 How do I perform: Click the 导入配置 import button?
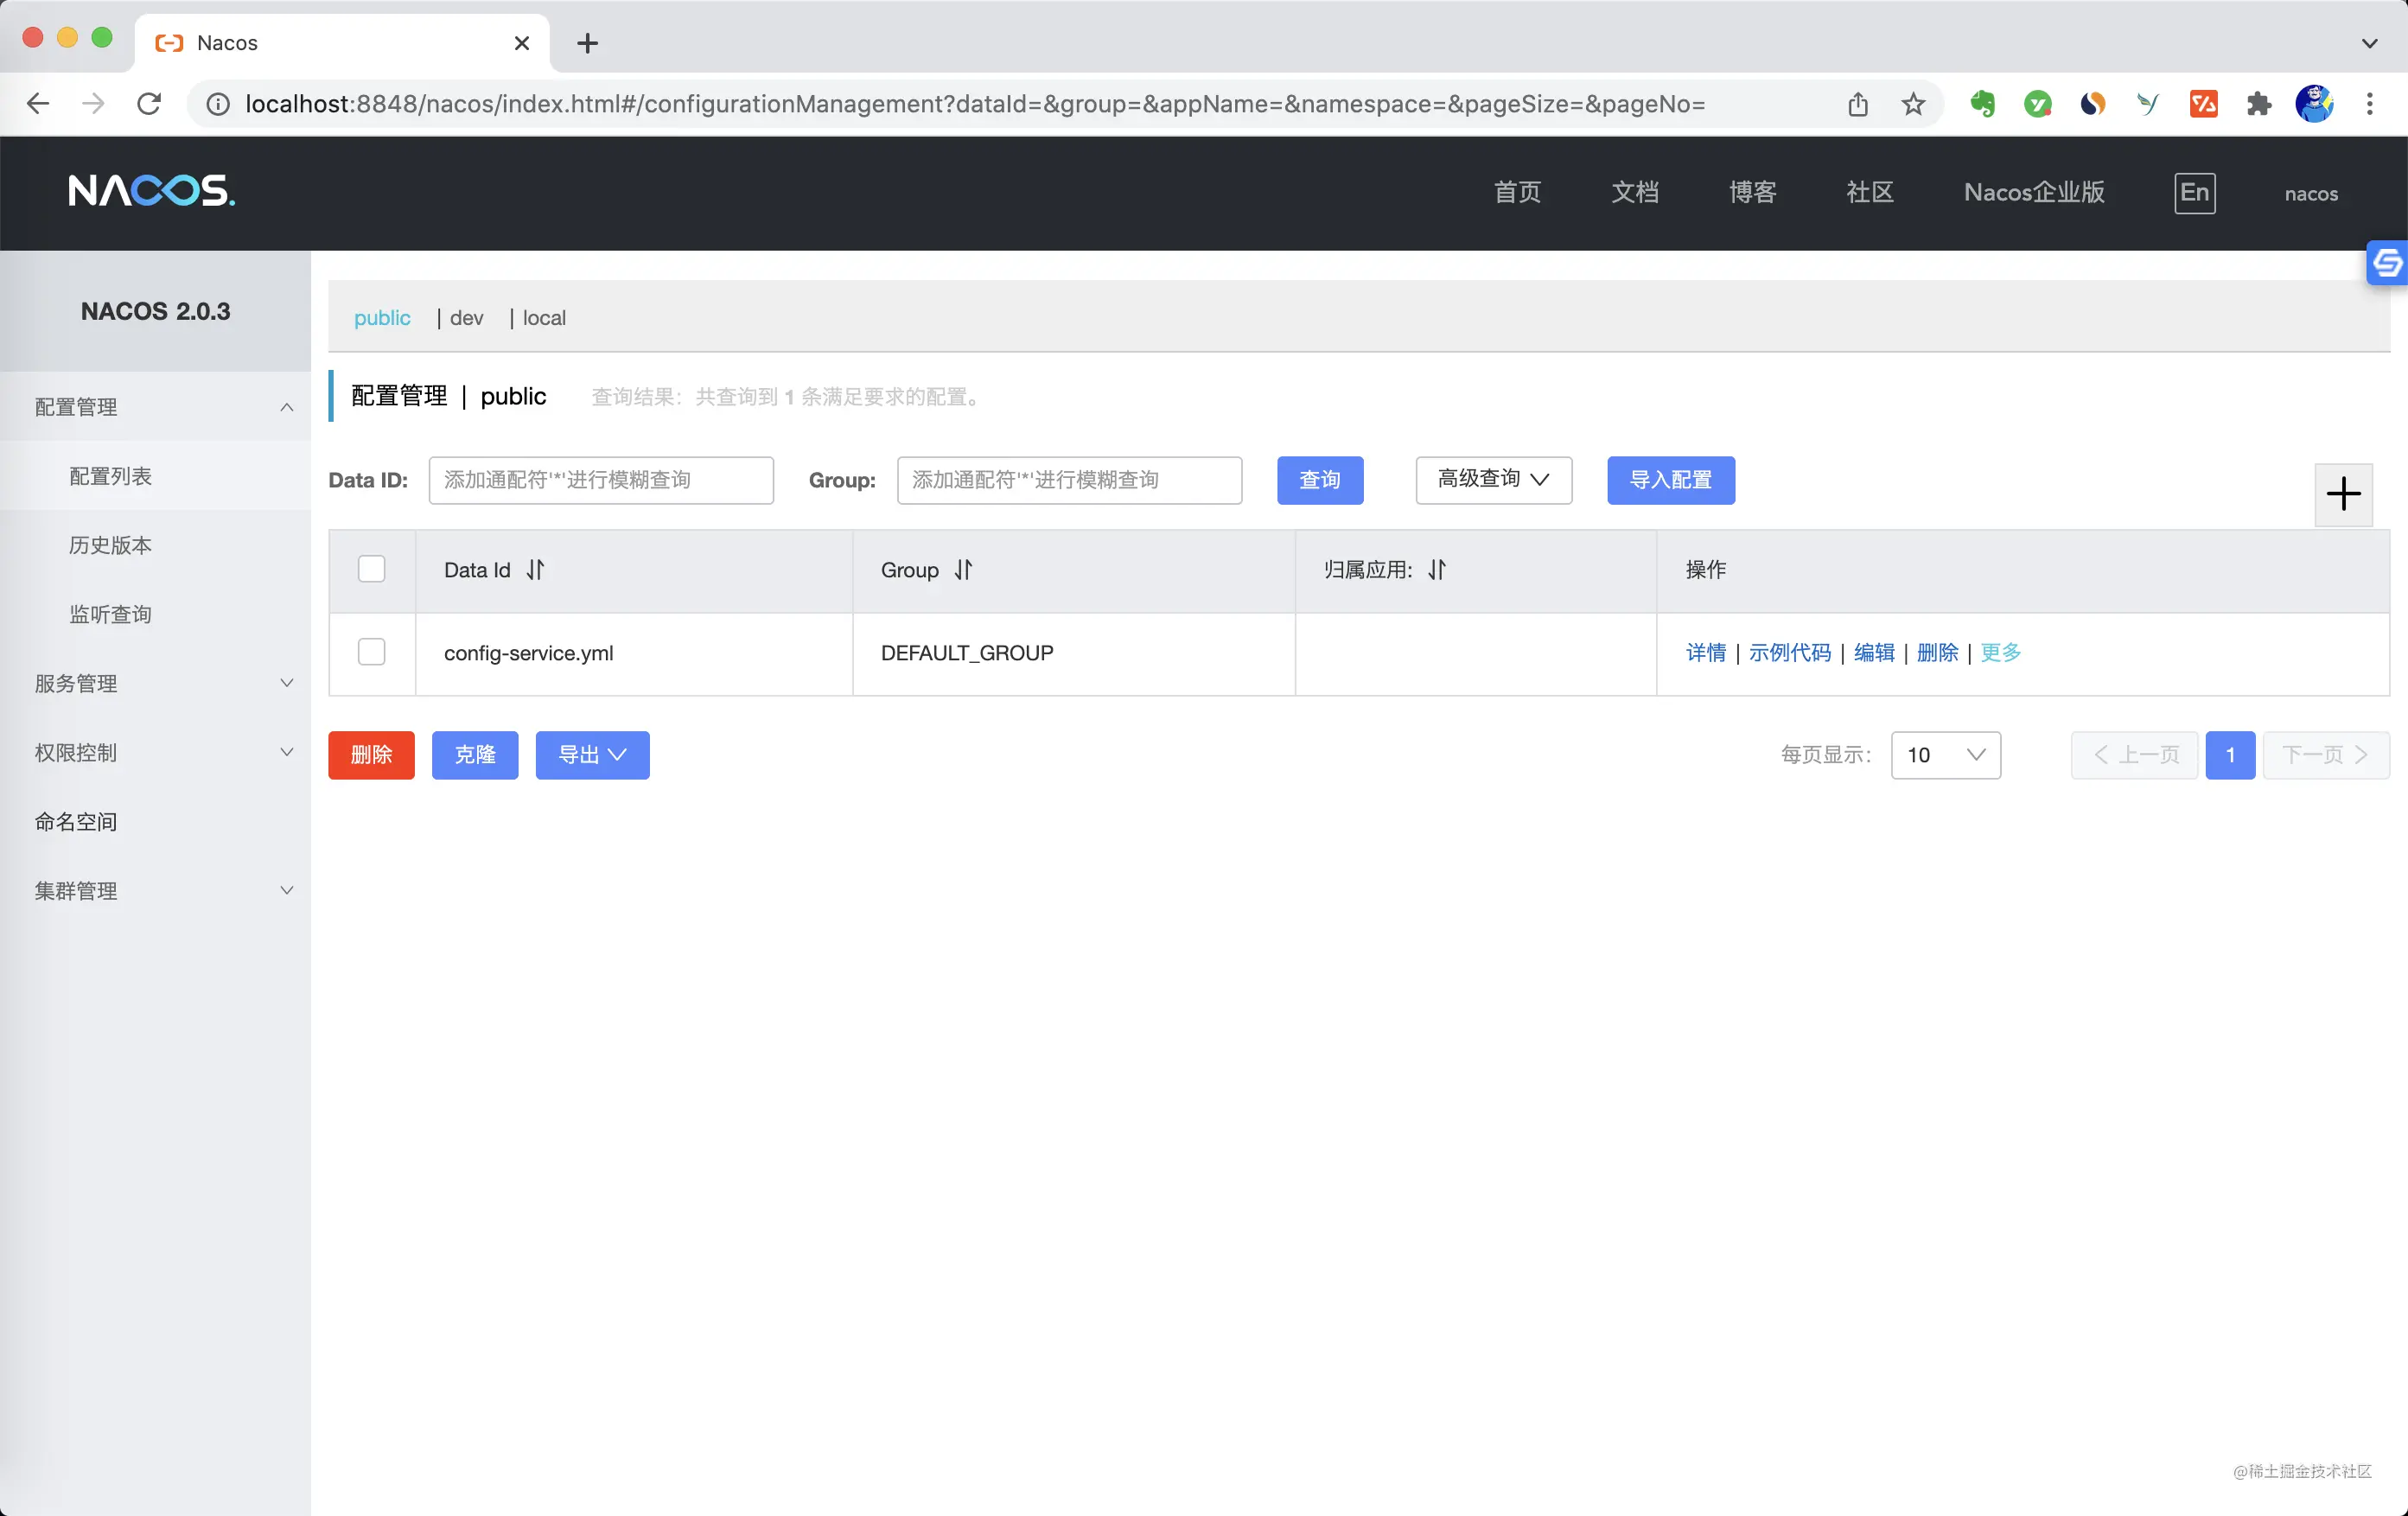[x=1670, y=480]
